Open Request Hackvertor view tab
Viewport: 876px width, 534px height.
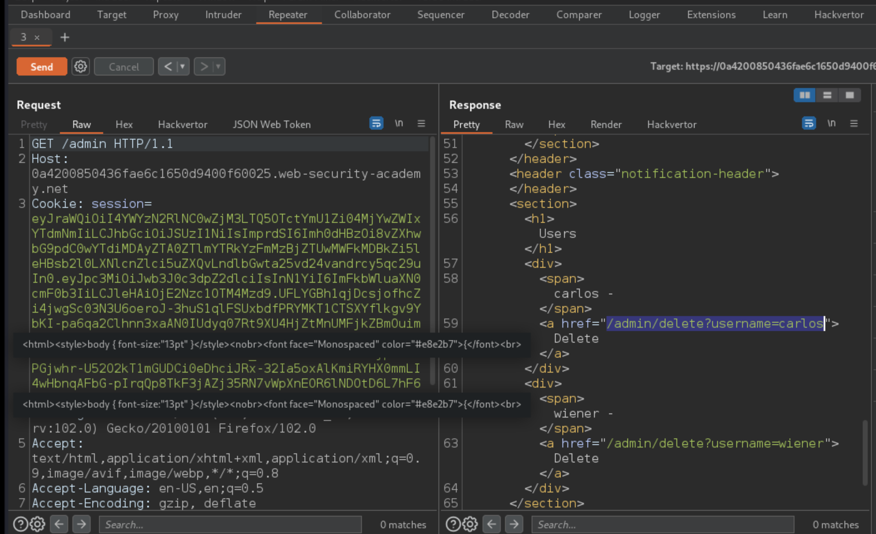[x=183, y=125]
